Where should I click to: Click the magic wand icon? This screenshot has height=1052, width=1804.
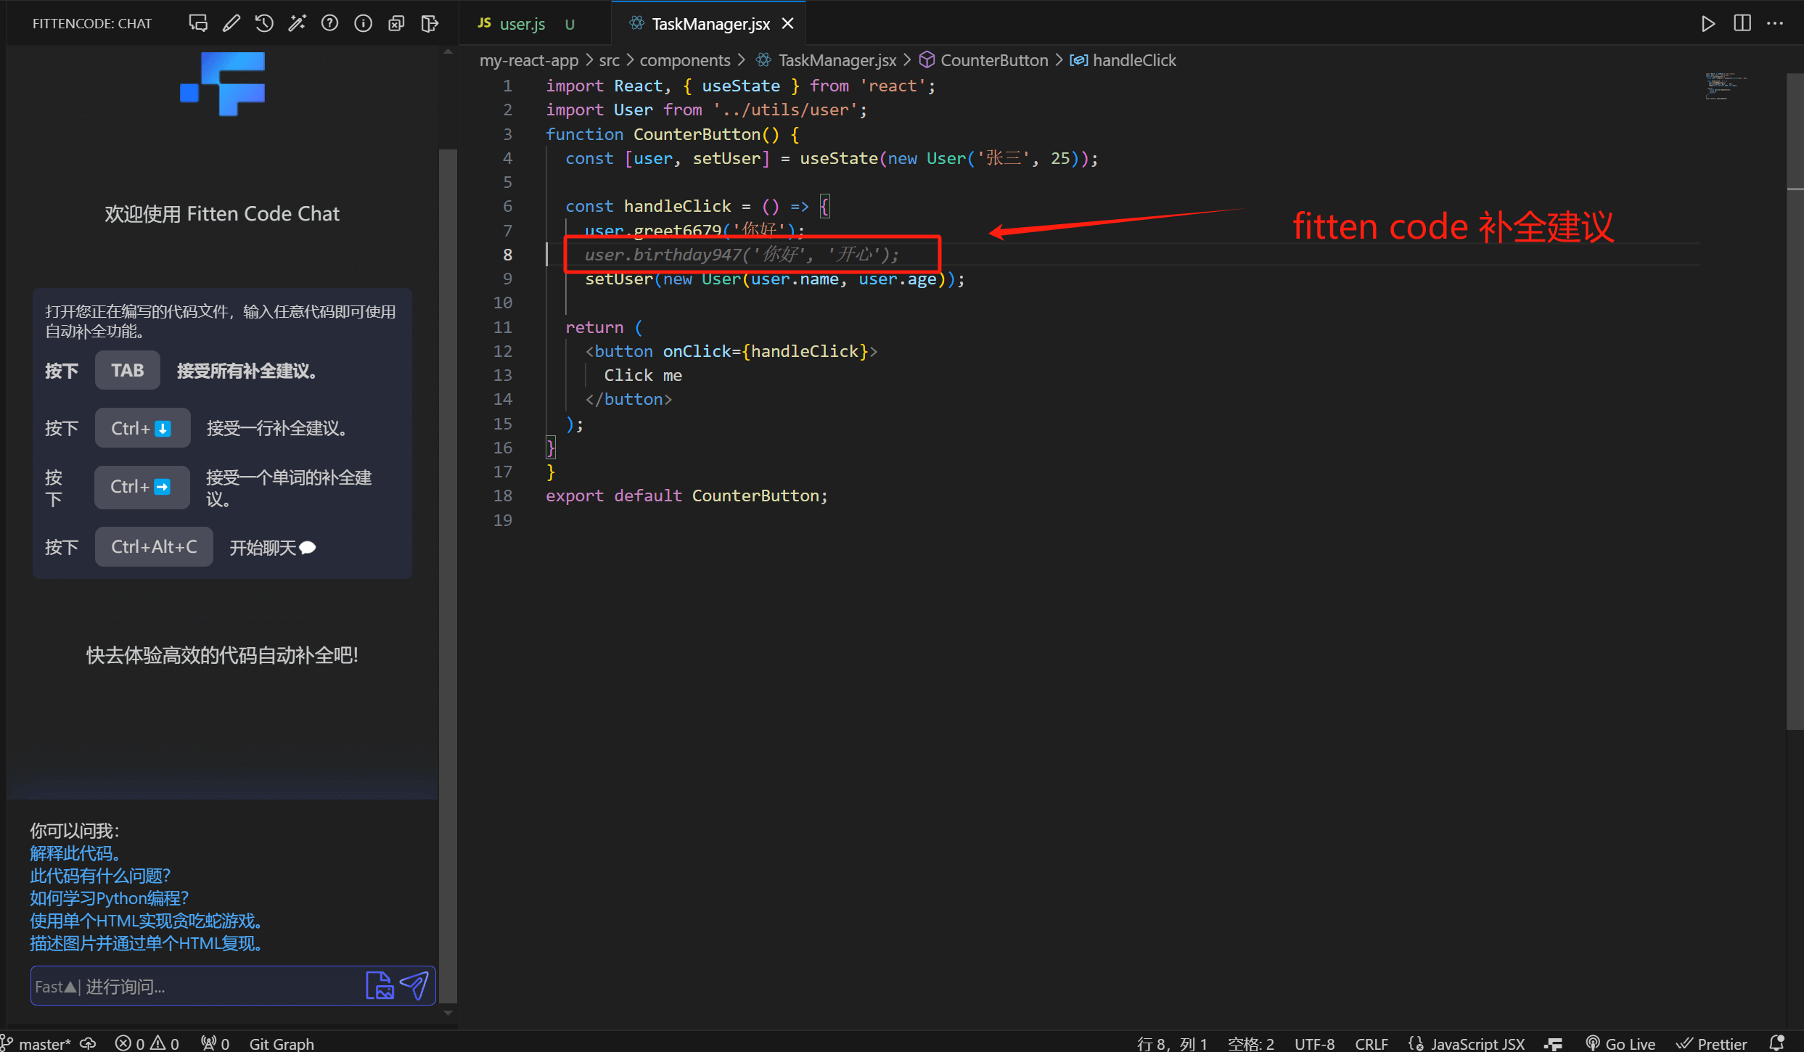pyautogui.click(x=297, y=23)
